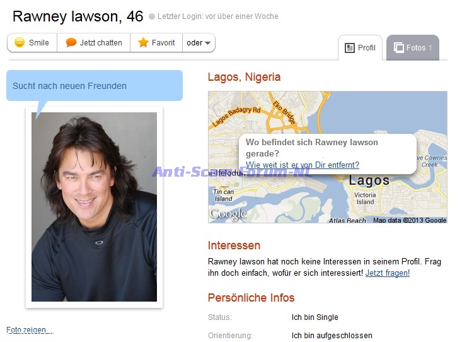Click the Fotos tab stacked-photos icon
The width and height of the screenshot is (462, 342).
[398, 47]
